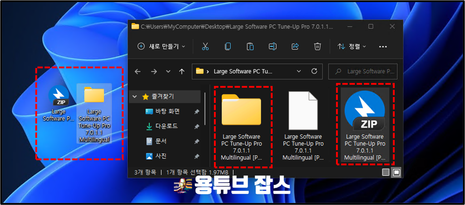Paste from the clipboard icon

coord(250,47)
